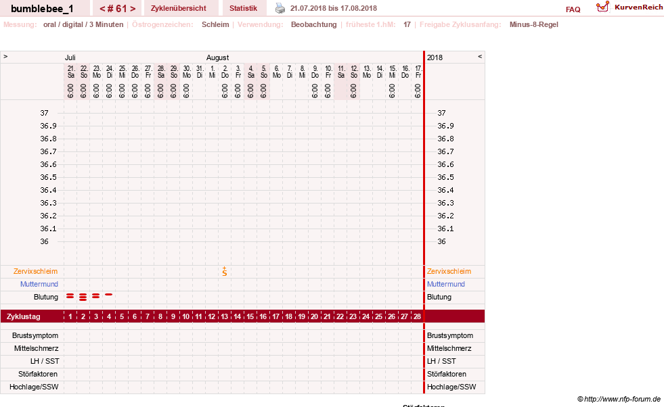Image resolution: width=664 pixels, height=407 pixels.
Task: Click the left Hochlage/SSW row label
Action: (34, 387)
